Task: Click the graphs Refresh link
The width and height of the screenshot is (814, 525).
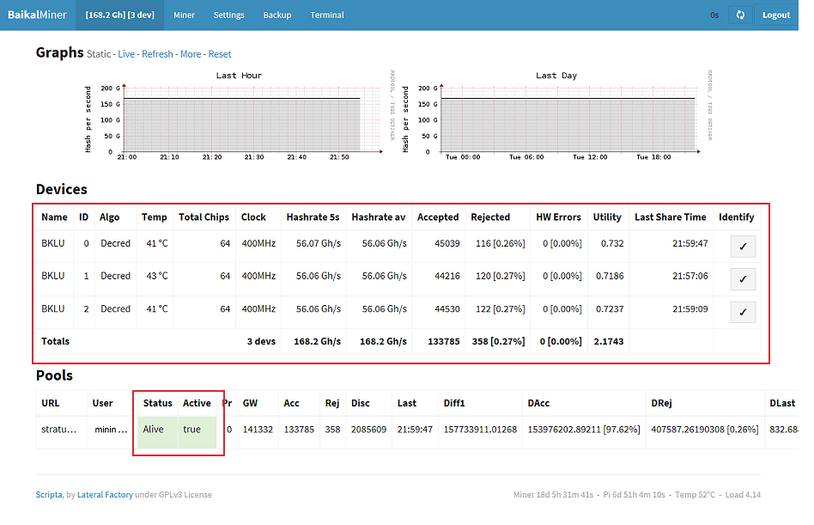Action: click(x=157, y=54)
